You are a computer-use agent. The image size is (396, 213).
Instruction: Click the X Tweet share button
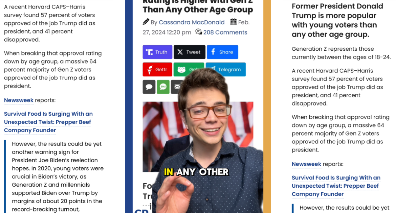tap(190, 52)
